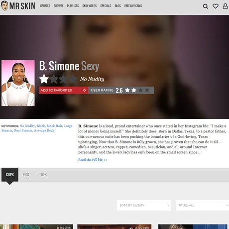Viewport: 229px width, 229px height.
Task: Open the rightmost clip thumbnail
Action: click(193, 227)
